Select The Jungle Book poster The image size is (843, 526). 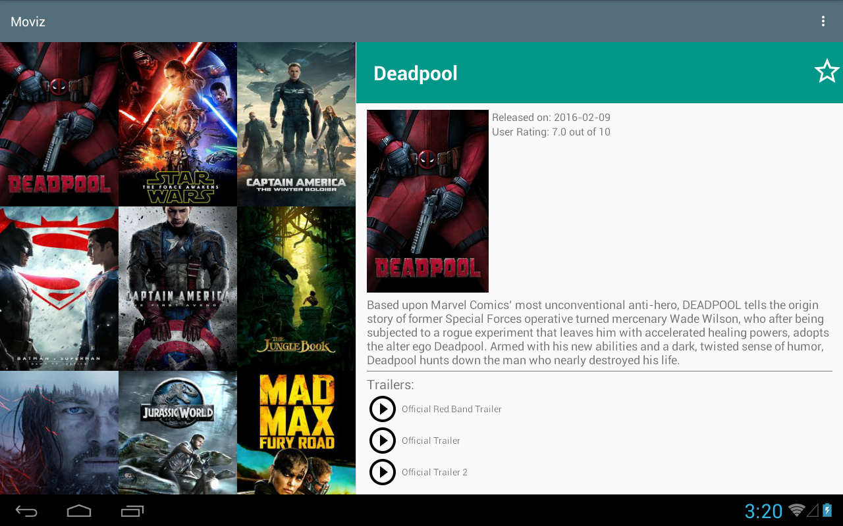(x=296, y=289)
